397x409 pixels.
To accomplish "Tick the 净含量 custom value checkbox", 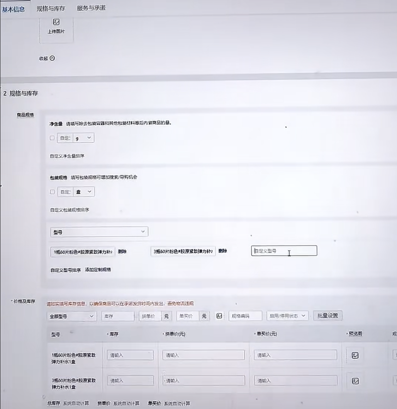I will point(52,138).
